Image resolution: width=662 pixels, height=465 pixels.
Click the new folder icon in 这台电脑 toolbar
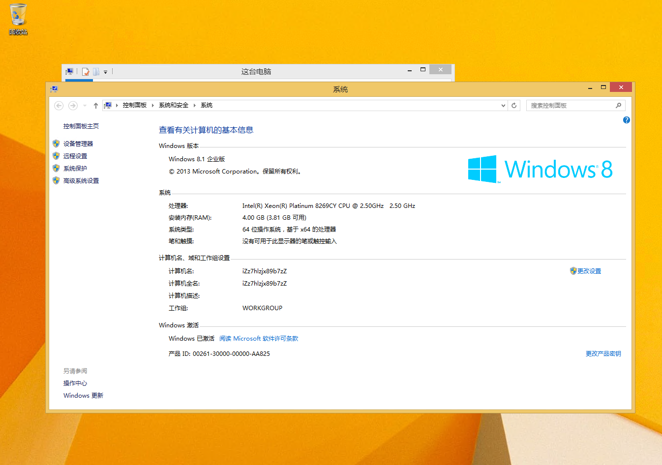tap(96, 71)
